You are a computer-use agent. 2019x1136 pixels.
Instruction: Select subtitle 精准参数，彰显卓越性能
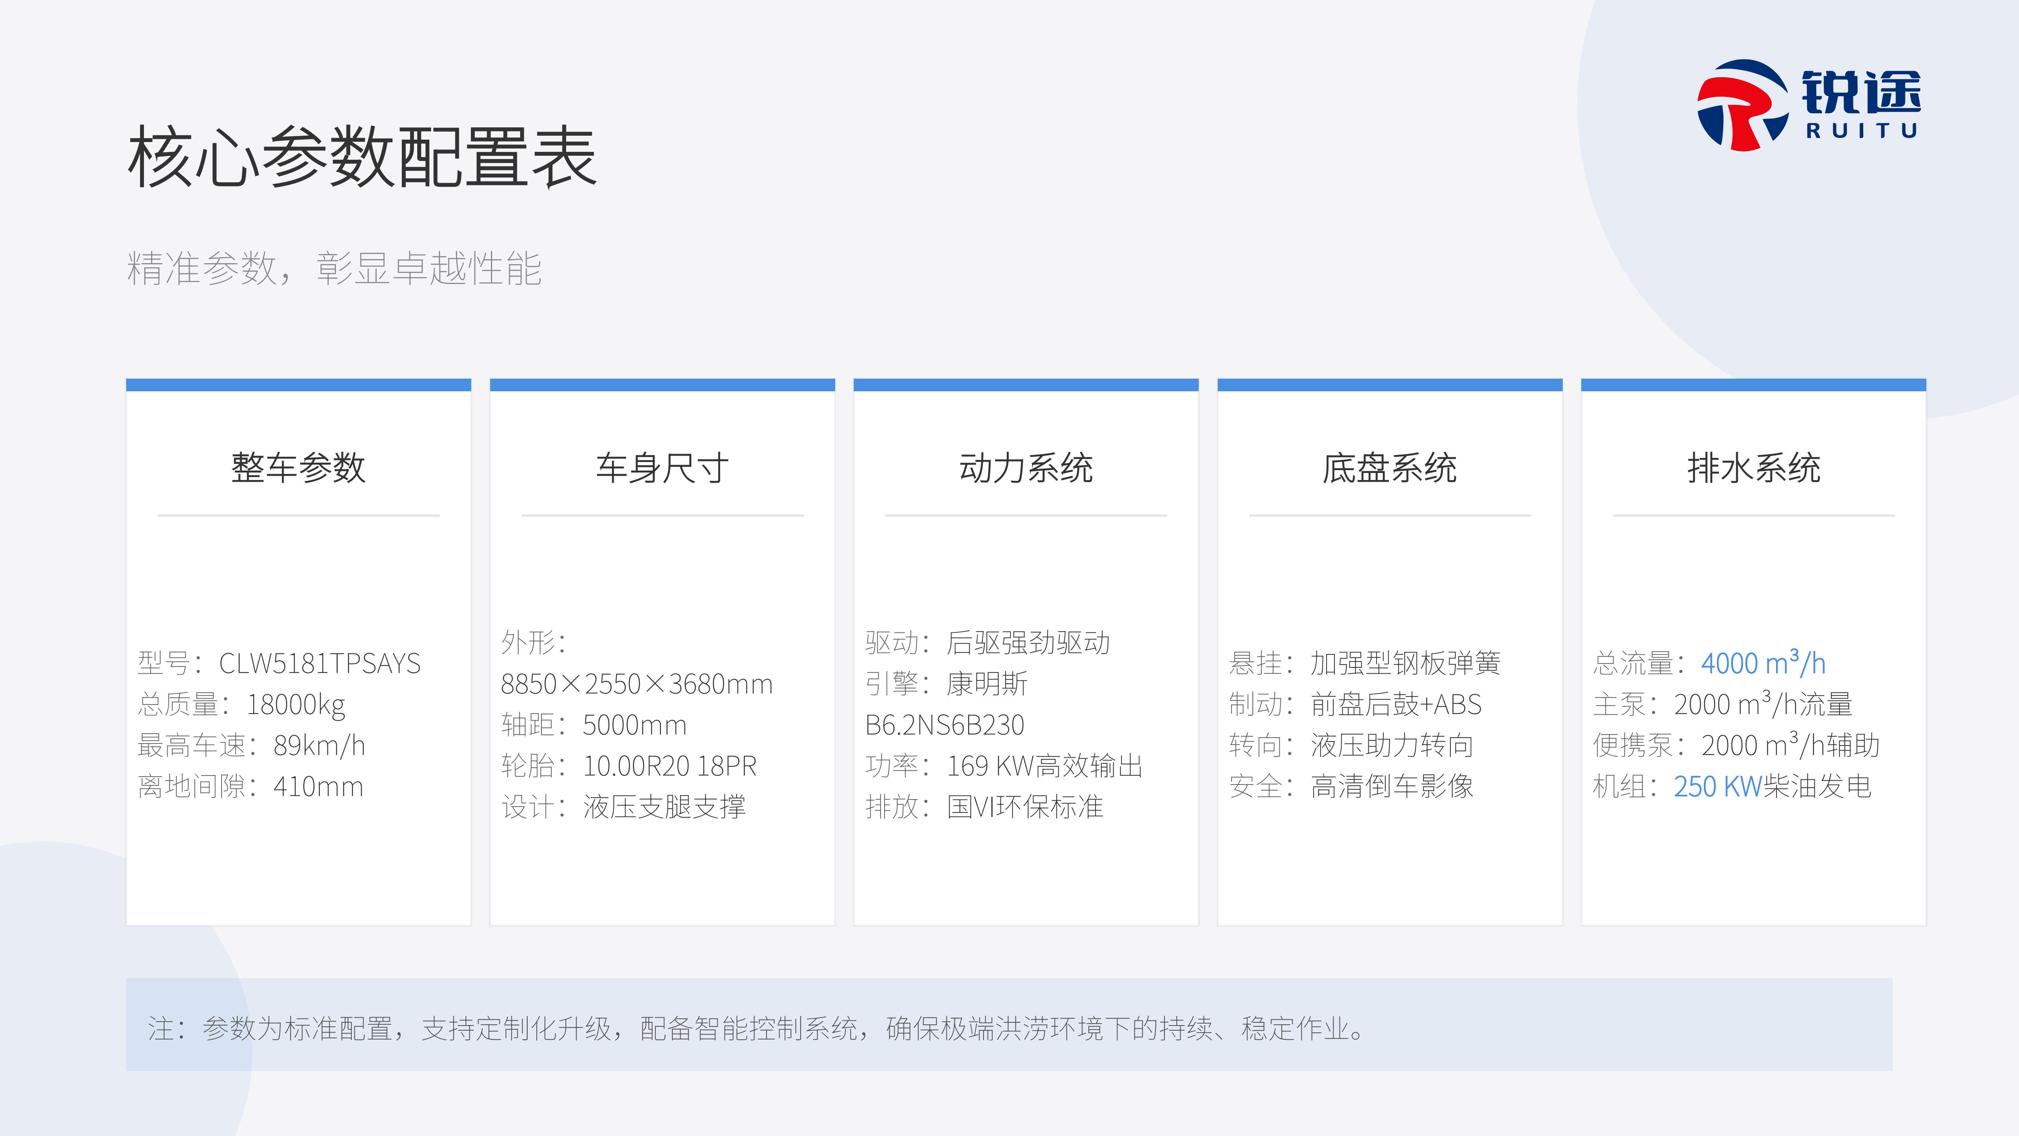click(334, 268)
